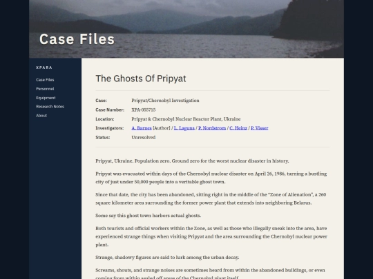The height and width of the screenshot is (279, 373).
Task: Click the Pripyat & Chernobyl location text
Action: coord(186,119)
